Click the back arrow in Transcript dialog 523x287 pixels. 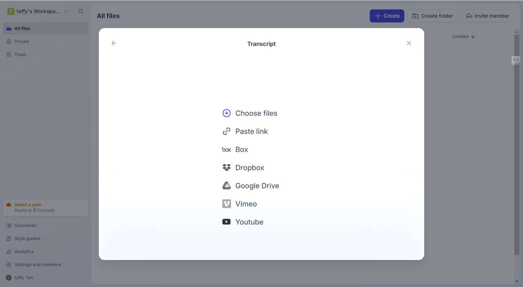(x=114, y=43)
